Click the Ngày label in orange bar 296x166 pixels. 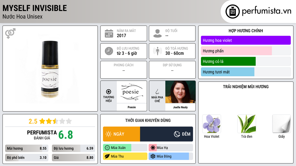click(x=119, y=134)
